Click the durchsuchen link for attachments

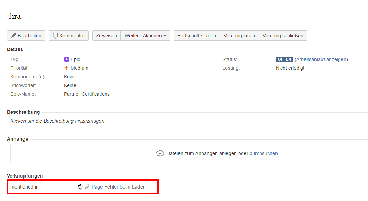263,153
